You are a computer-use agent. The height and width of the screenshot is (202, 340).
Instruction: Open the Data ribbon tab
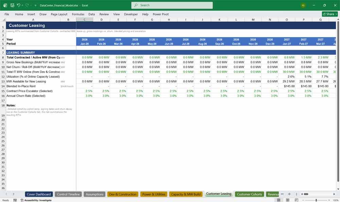click(x=91, y=14)
